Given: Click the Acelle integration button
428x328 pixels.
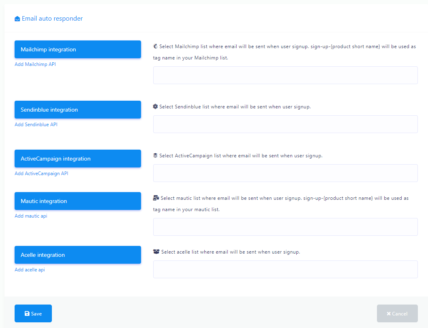Looking at the screenshot, I should pyautogui.click(x=78, y=255).
